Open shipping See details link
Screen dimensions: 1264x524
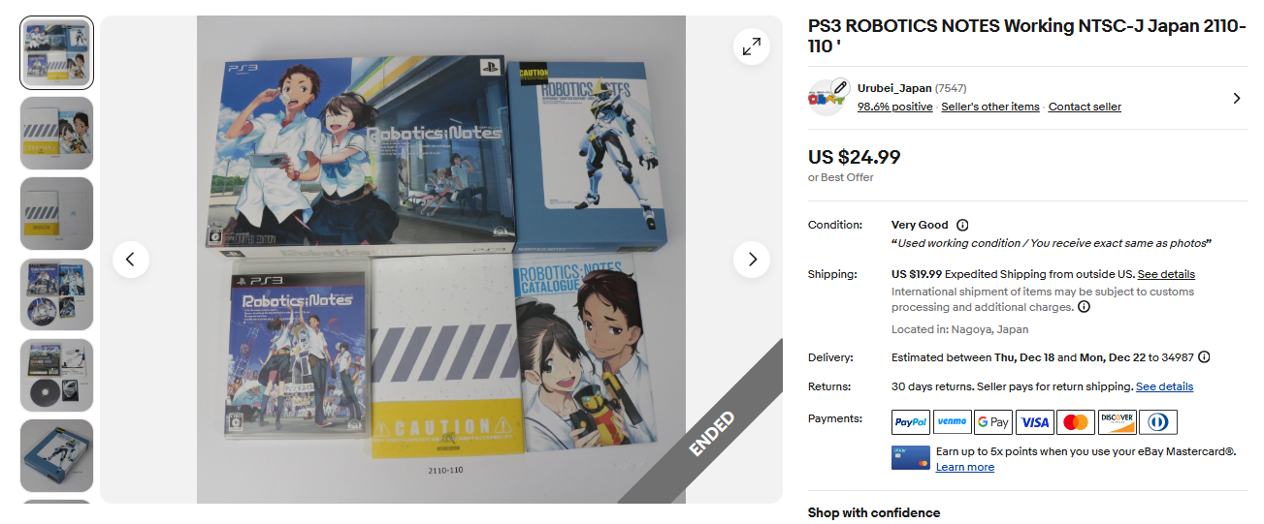tap(1166, 274)
